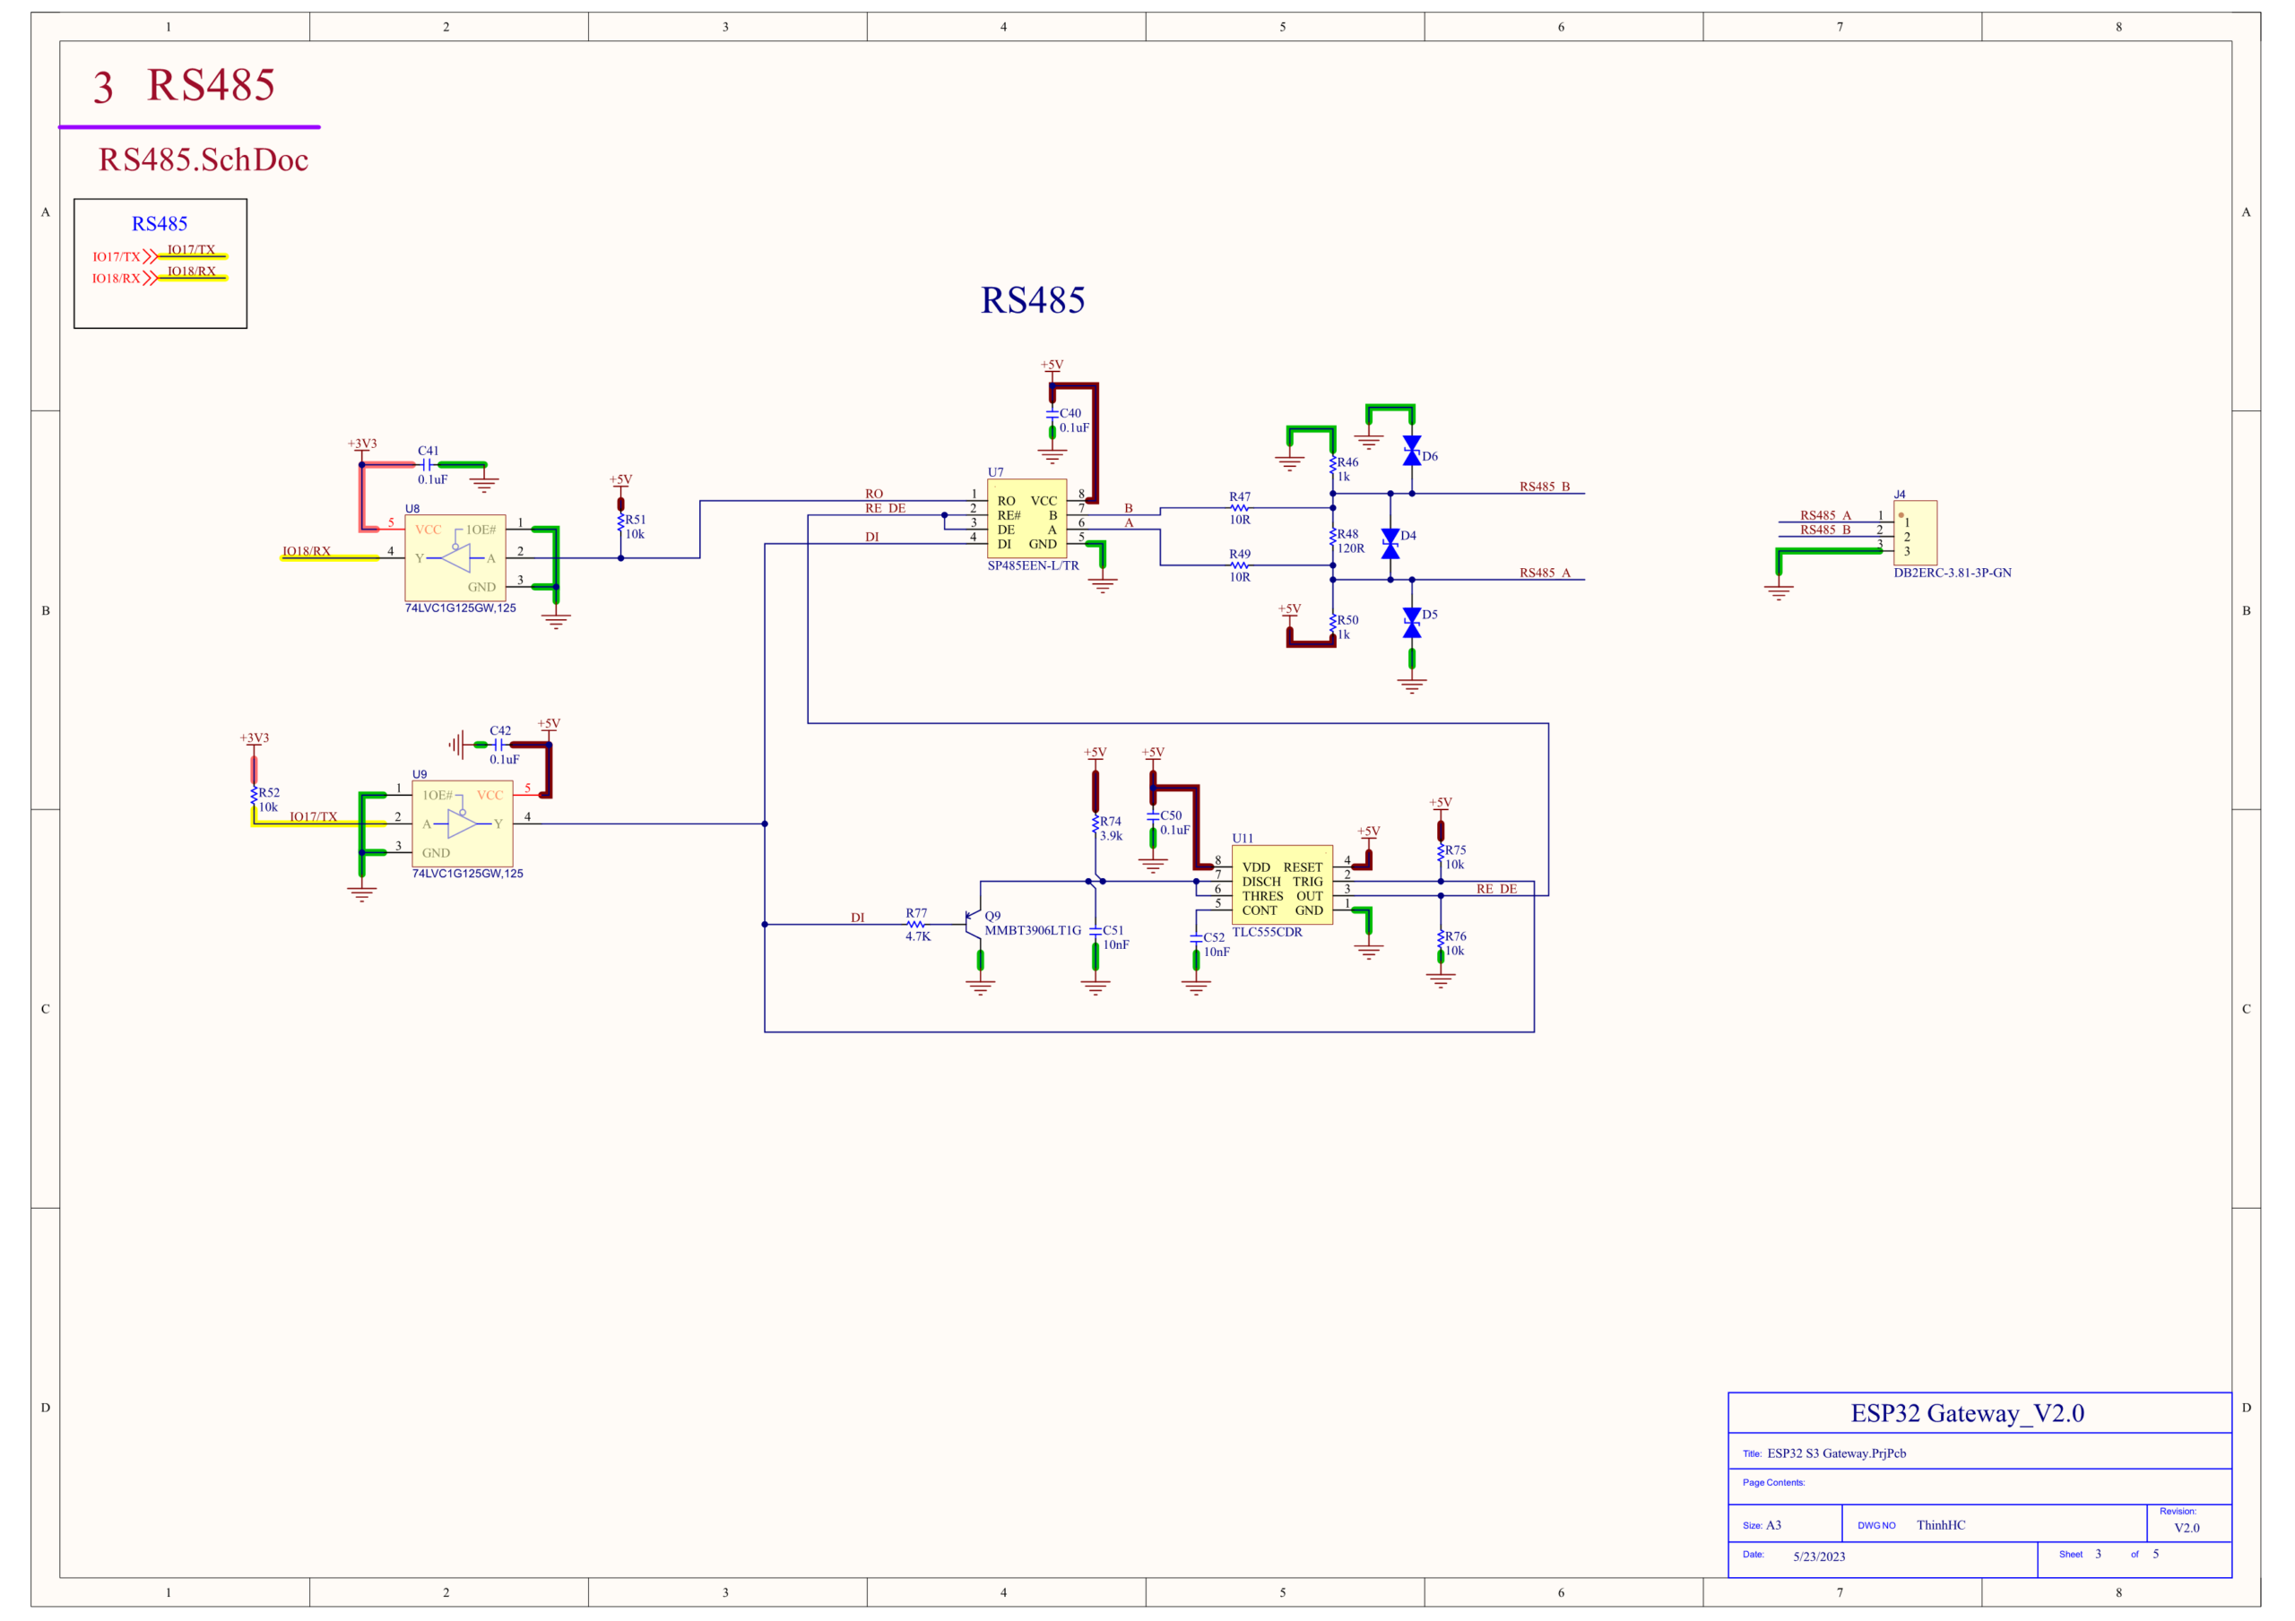Select the IO17/TX sheet port
The width and height of the screenshot is (2295, 1621).
coord(124,257)
